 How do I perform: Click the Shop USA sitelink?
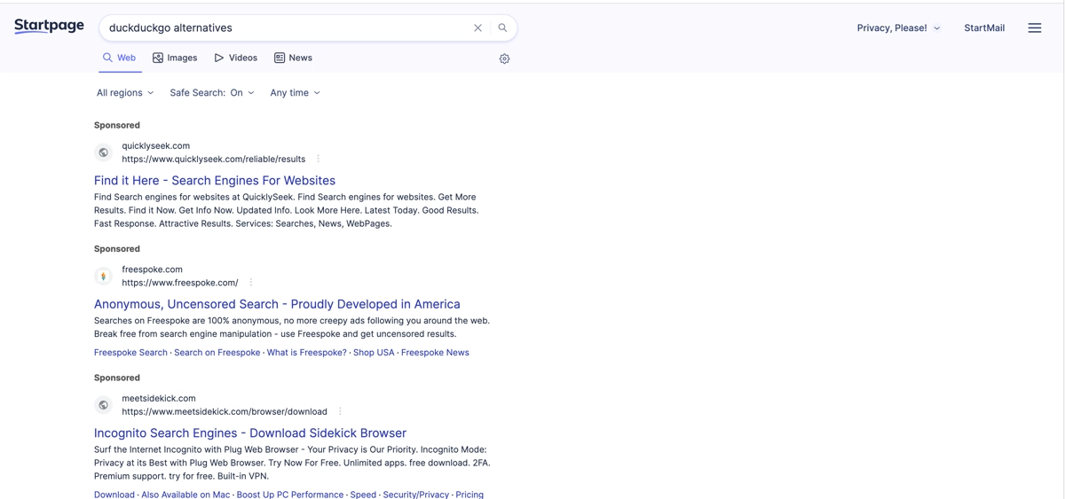(x=374, y=353)
